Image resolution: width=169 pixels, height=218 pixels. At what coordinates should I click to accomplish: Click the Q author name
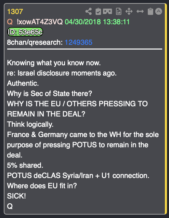point(10,22)
